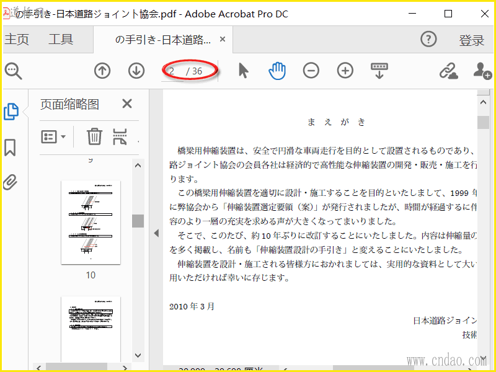Viewport: 496px width, 372px height.
Task: Switch to the 工具 tab
Action: coord(61,39)
